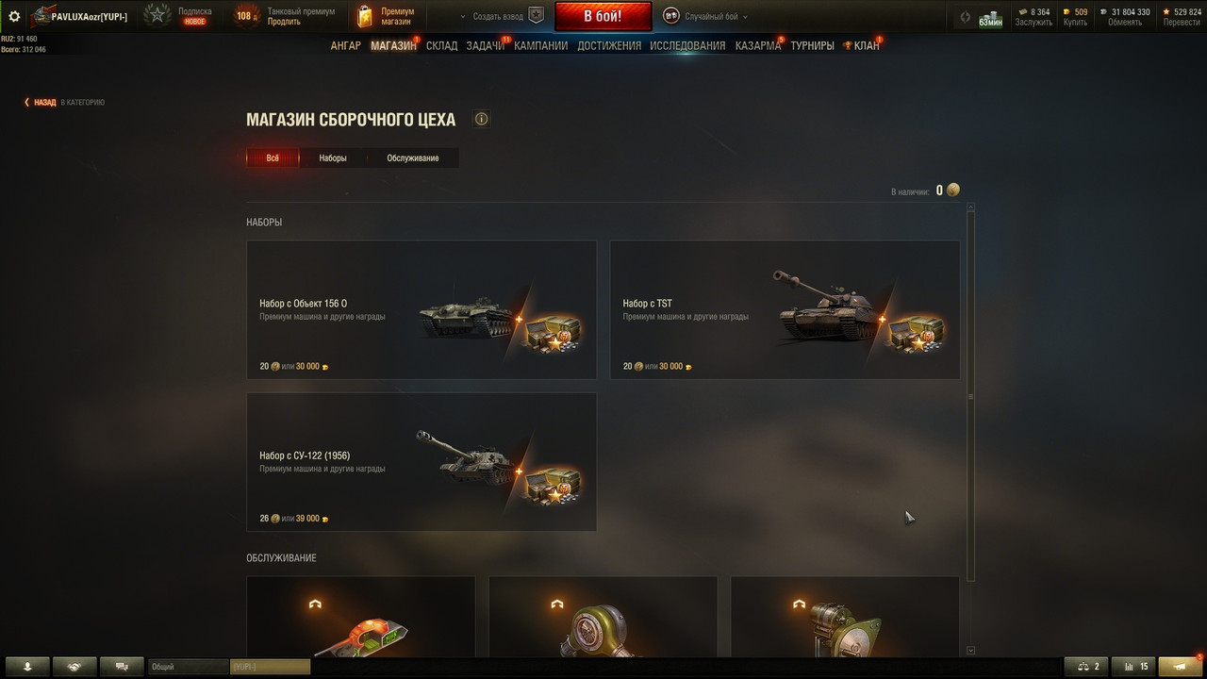1207x679 pixels.
Task: Open the СКЛАД tab
Action: [x=441, y=45]
